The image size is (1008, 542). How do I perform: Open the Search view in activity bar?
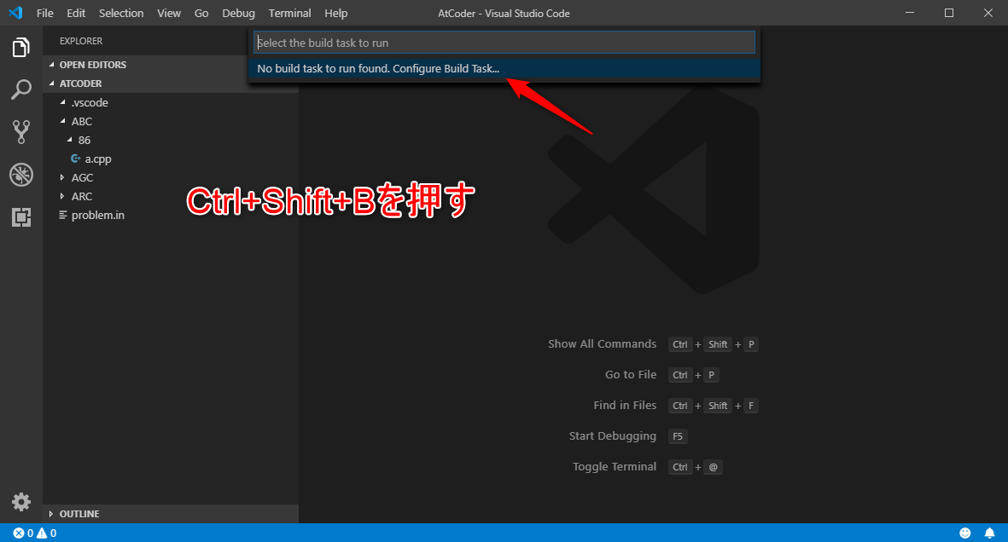point(20,89)
